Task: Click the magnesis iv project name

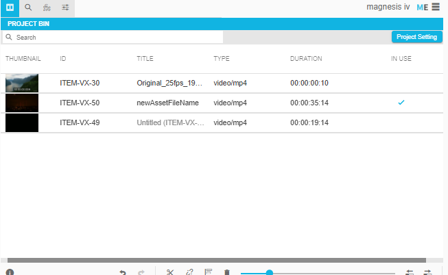Action: 388,7
